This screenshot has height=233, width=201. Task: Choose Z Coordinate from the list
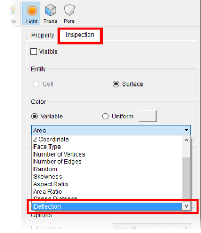[x=51, y=139]
